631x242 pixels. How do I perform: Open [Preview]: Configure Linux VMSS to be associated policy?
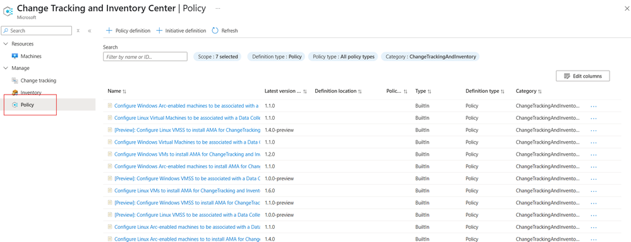pyautogui.click(x=187, y=215)
